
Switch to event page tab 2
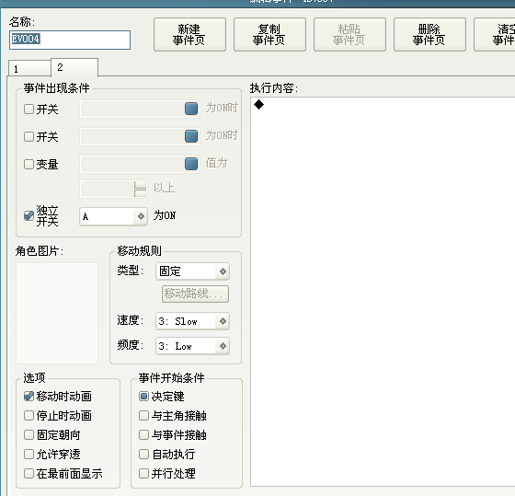74,67
